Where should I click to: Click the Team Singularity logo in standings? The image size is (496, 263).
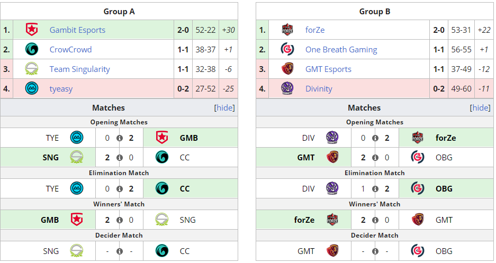pyautogui.click(x=32, y=69)
